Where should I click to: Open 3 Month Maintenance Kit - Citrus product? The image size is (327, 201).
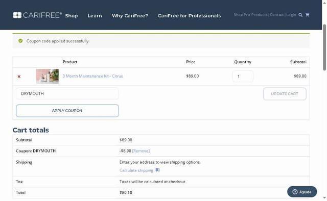(x=92, y=76)
